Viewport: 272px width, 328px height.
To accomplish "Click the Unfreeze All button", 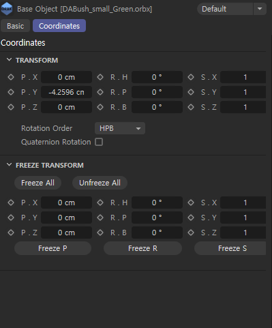I will coord(100,183).
